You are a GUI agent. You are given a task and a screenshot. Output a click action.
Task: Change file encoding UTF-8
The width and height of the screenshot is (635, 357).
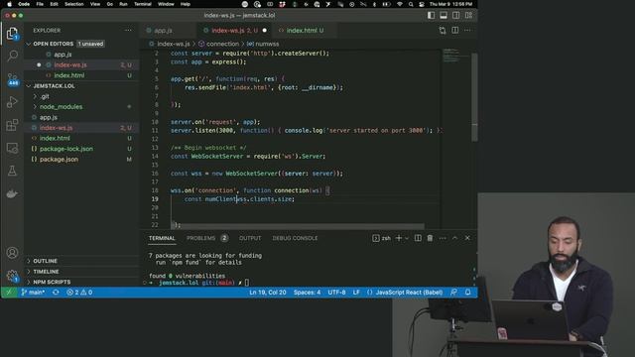pyautogui.click(x=336, y=293)
